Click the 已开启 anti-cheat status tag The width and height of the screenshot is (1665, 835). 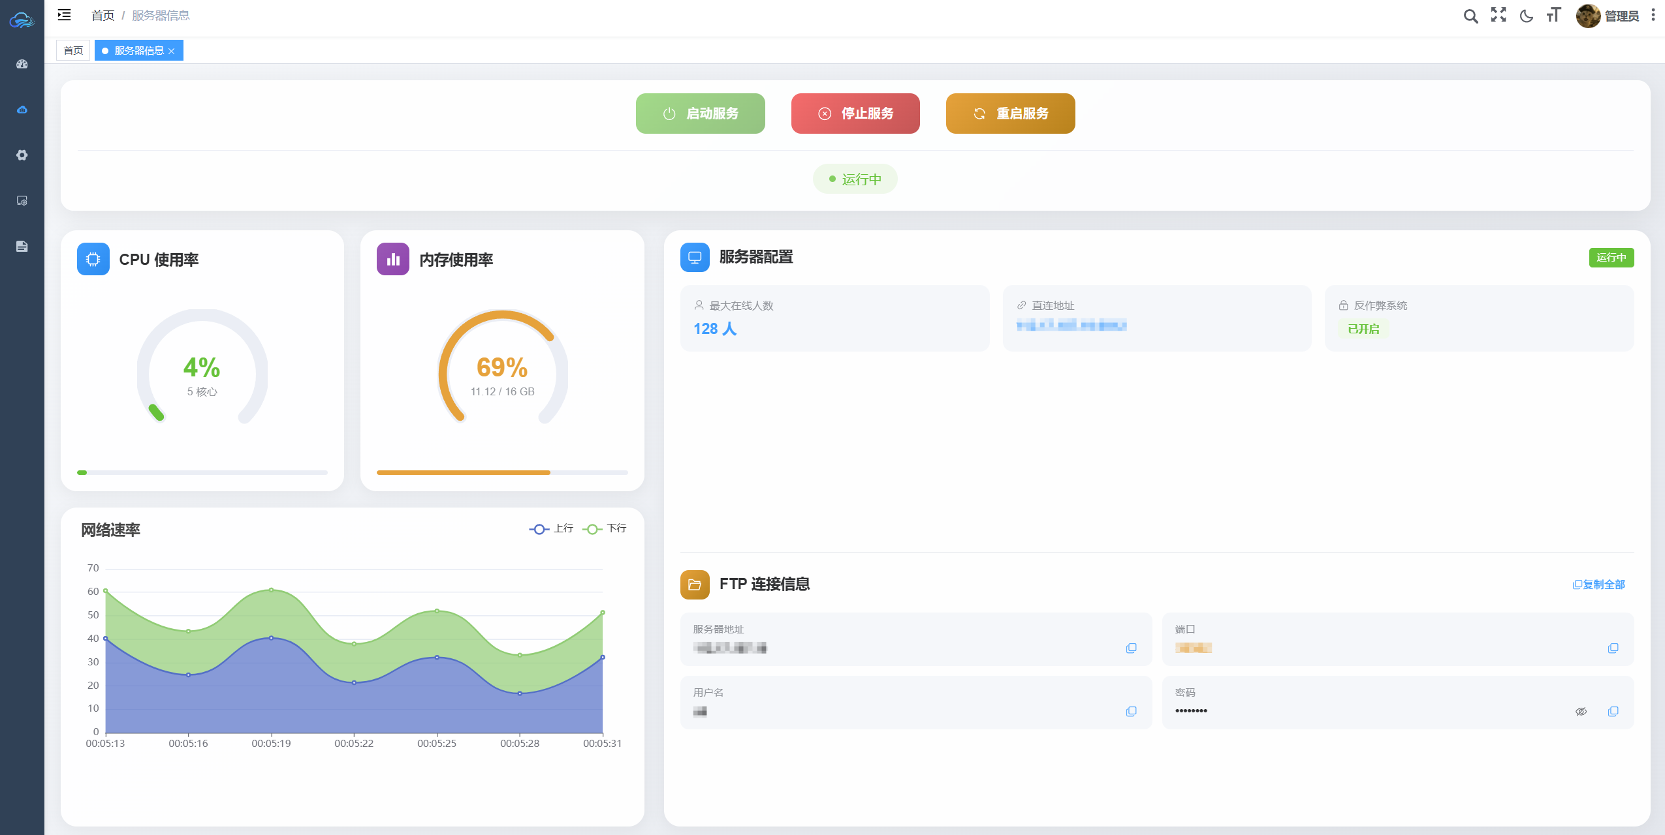(x=1363, y=329)
